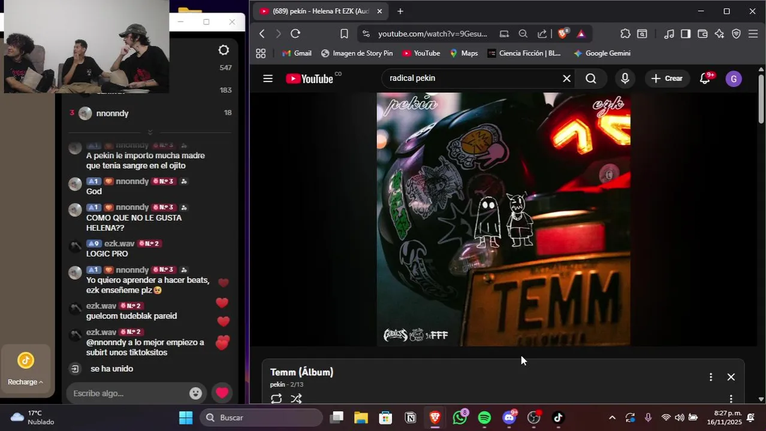Screen dimensions: 766x431
Task: Open TikTok from taskbar
Action: [x=558, y=417]
